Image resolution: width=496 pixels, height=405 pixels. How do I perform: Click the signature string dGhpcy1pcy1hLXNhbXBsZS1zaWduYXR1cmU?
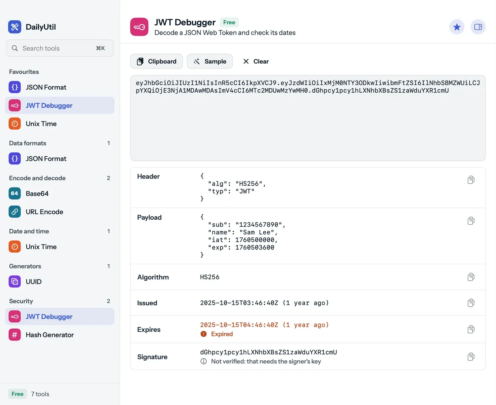tap(268, 352)
